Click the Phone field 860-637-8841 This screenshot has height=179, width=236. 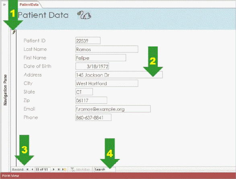(93, 117)
